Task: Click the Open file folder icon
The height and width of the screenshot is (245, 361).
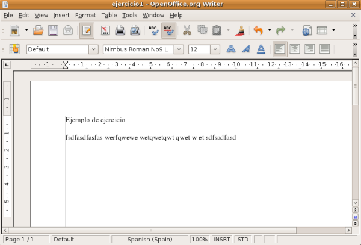Action: [39, 30]
